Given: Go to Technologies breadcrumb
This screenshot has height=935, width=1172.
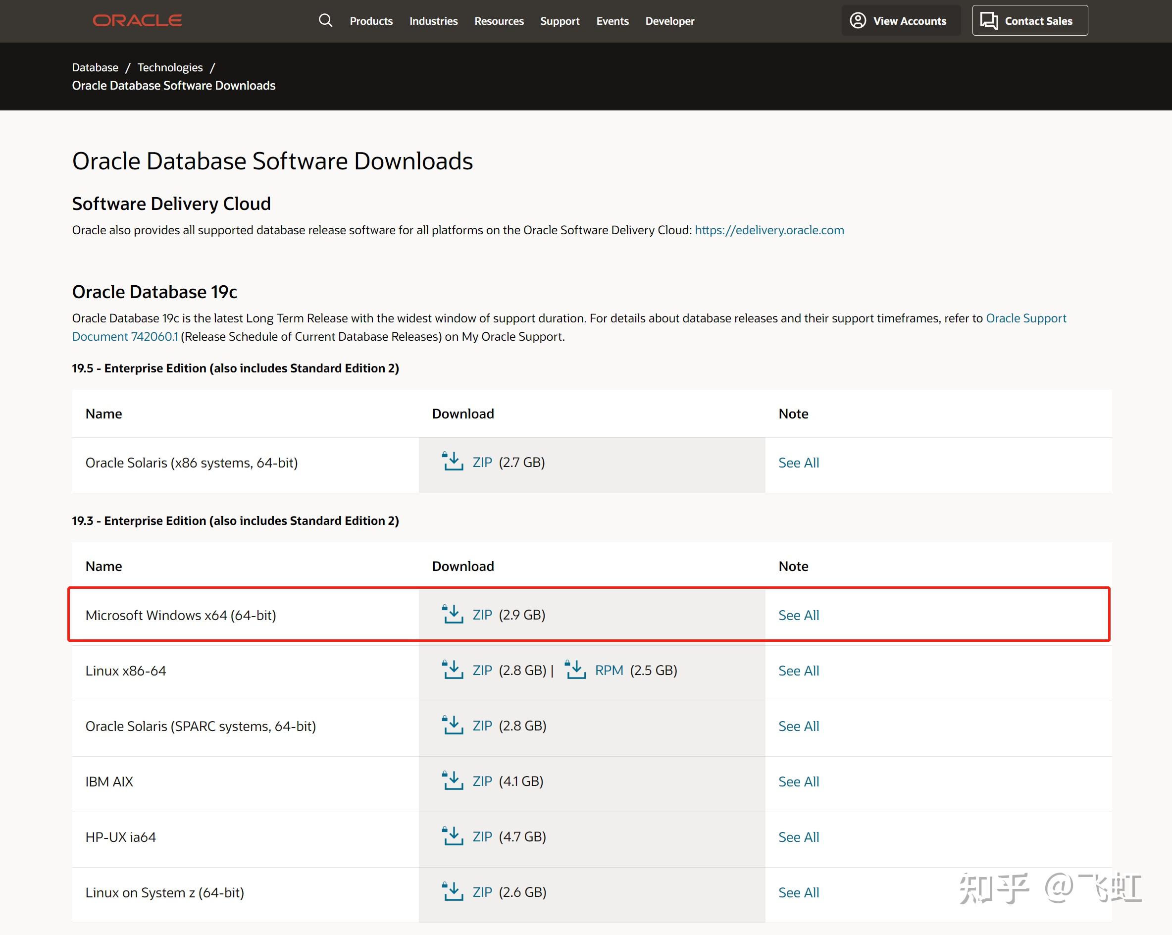Looking at the screenshot, I should point(170,67).
